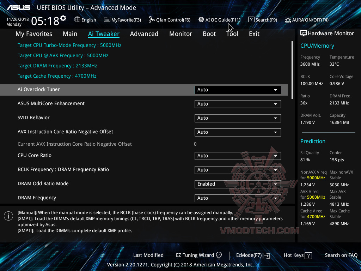Screen dimensions: 361x271
Task: Click the Search question mark icon
Action: [251, 20]
